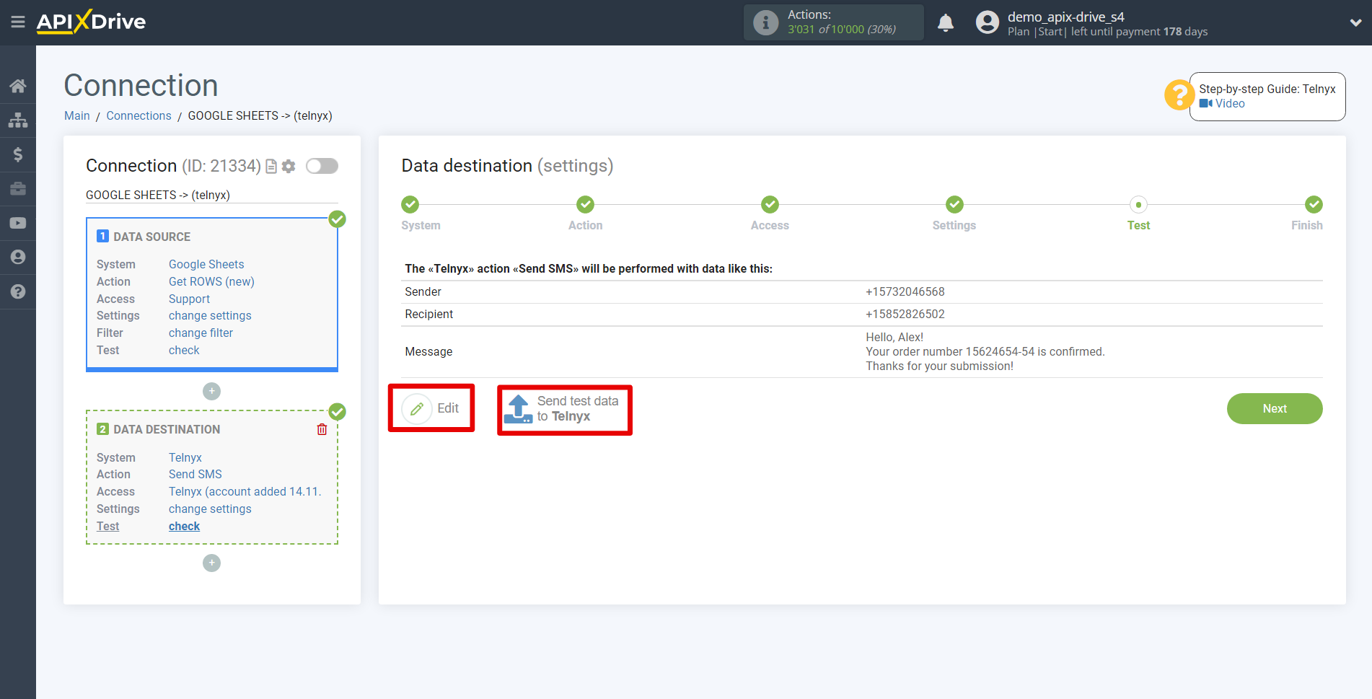Click the yellow question mark guide icon
Image resolution: width=1372 pixels, height=699 pixels.
click(x=1179, y=95)
